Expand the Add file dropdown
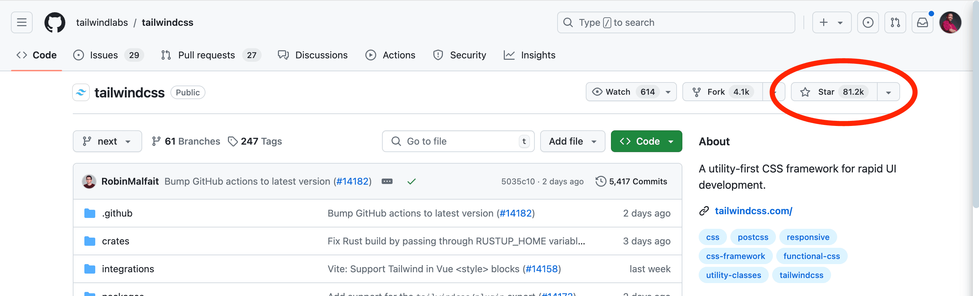The height and width of the screenshot is (296, 979). pos(573,141)
